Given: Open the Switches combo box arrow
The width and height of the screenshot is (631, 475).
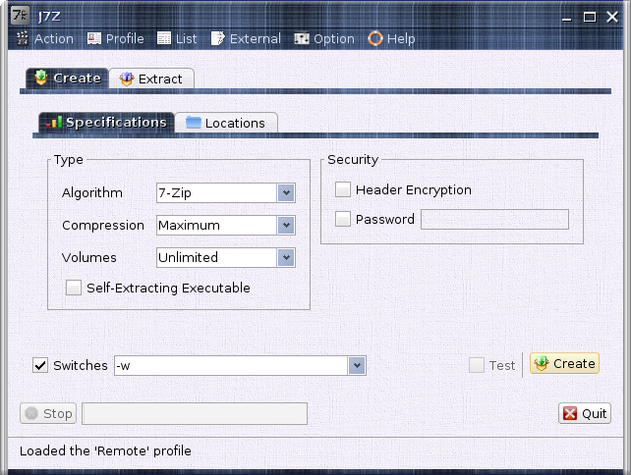Looking at the screenshot, I should 357,366.
